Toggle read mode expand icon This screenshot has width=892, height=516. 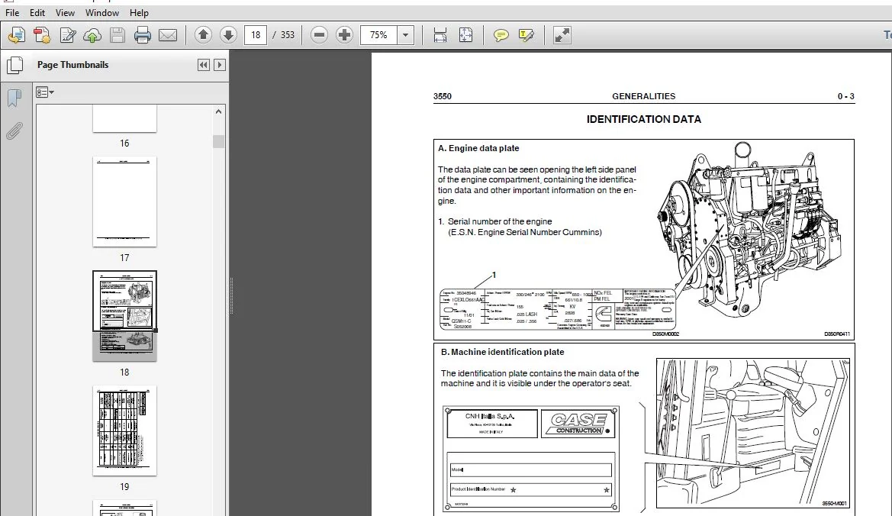coord(562,35)
